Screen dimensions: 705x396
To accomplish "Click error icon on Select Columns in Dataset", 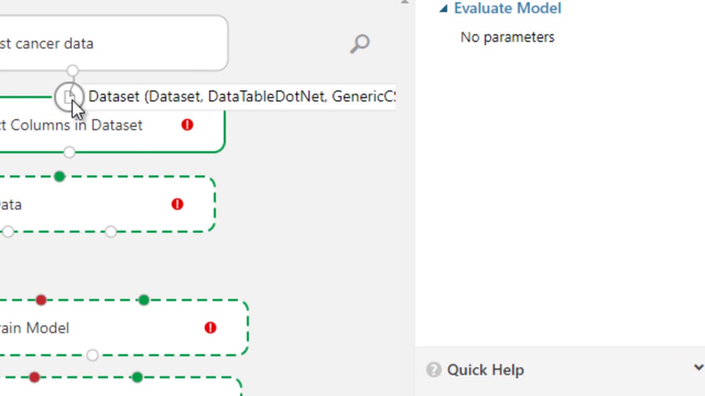I will [x=187, y=125].
